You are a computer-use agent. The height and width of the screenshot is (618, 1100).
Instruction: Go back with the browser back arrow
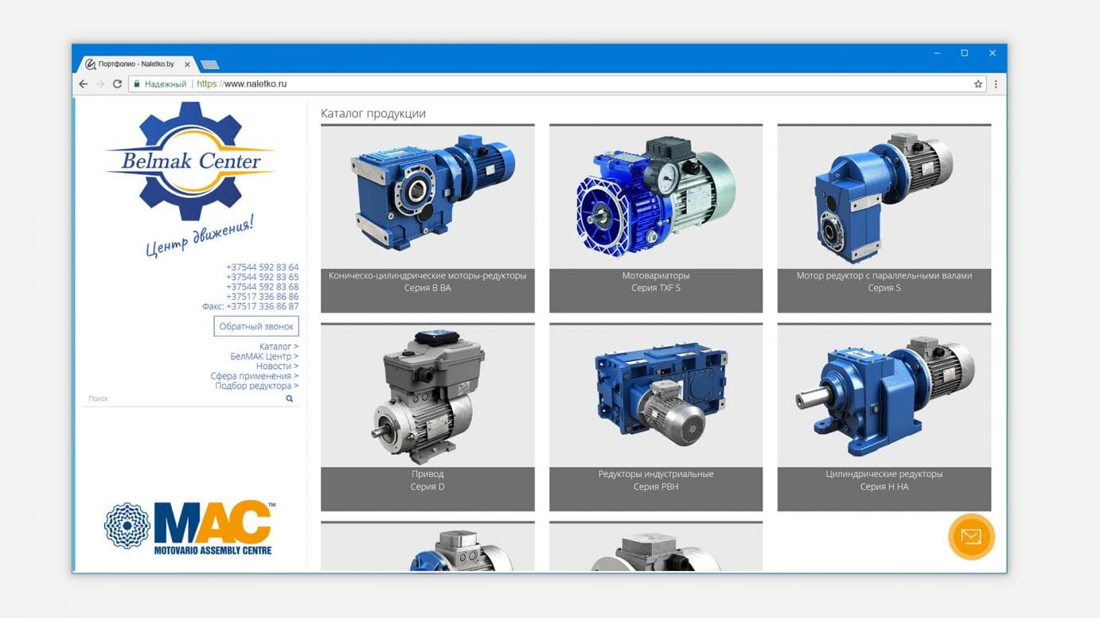(x=83, y=84)
